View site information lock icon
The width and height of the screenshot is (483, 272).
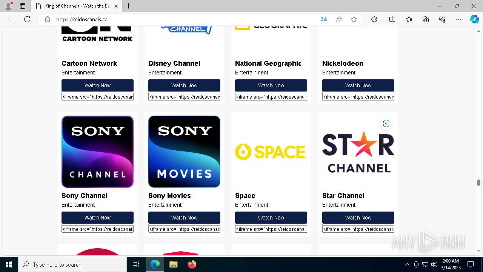coord(48,19)
